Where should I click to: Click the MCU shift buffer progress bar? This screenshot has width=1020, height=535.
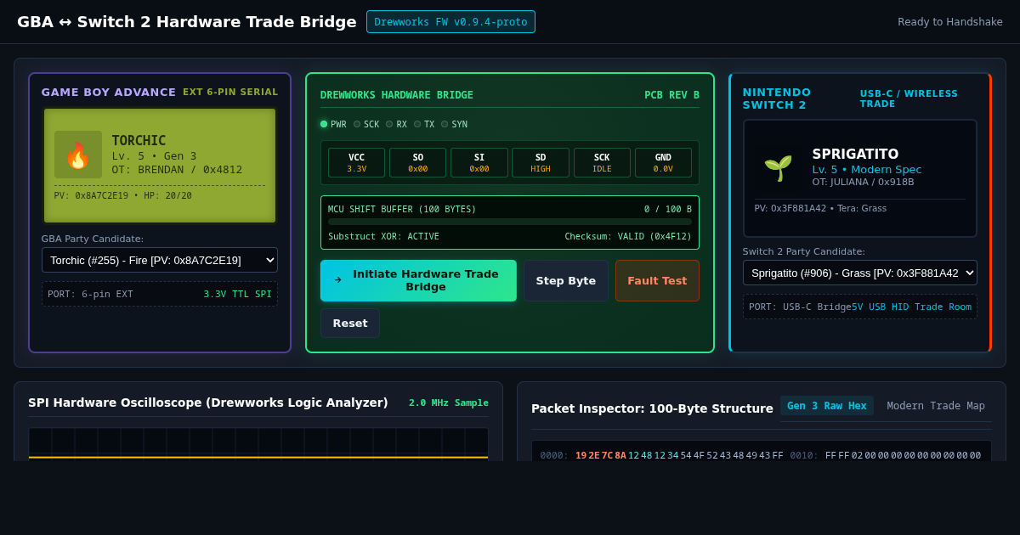click(x=510, y=222)
